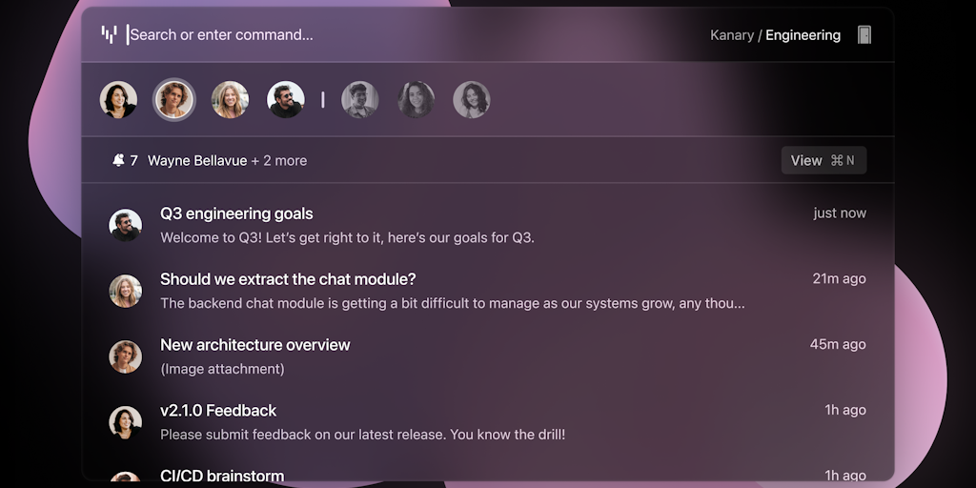This screenshot has height=488, width=976.
Task: Select the blonde woman's avatar in the member row
Action: (x=230, y=99)
